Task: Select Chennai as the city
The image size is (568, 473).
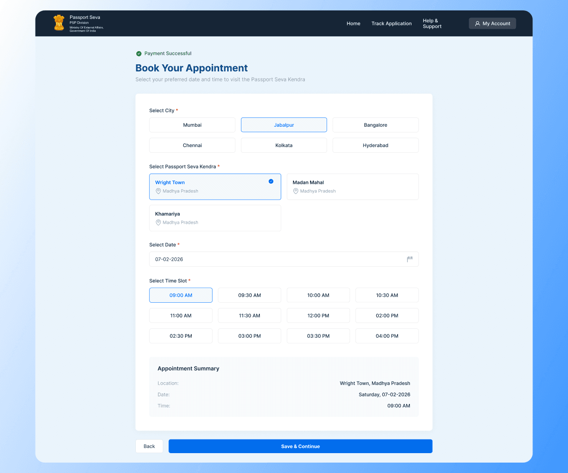Action: (x=192, y=145)
